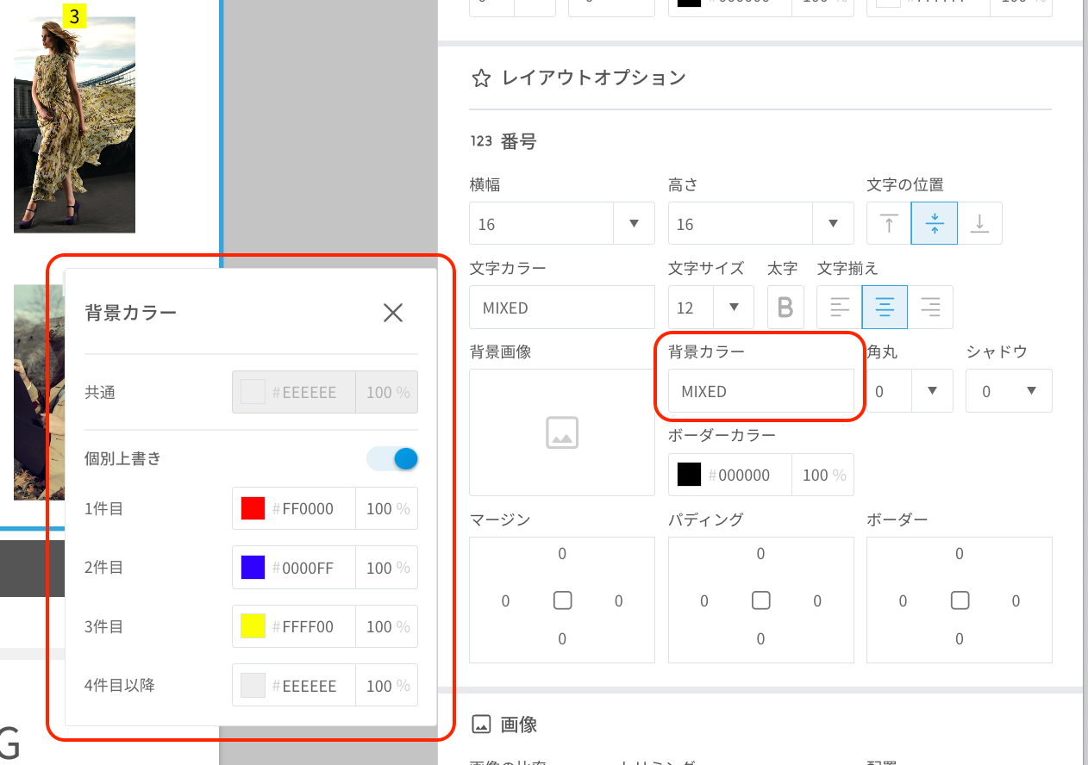Click the 123 icon beside 番号
The width and height of the screenshot is (1088, 765).
[x=481, y=141]
